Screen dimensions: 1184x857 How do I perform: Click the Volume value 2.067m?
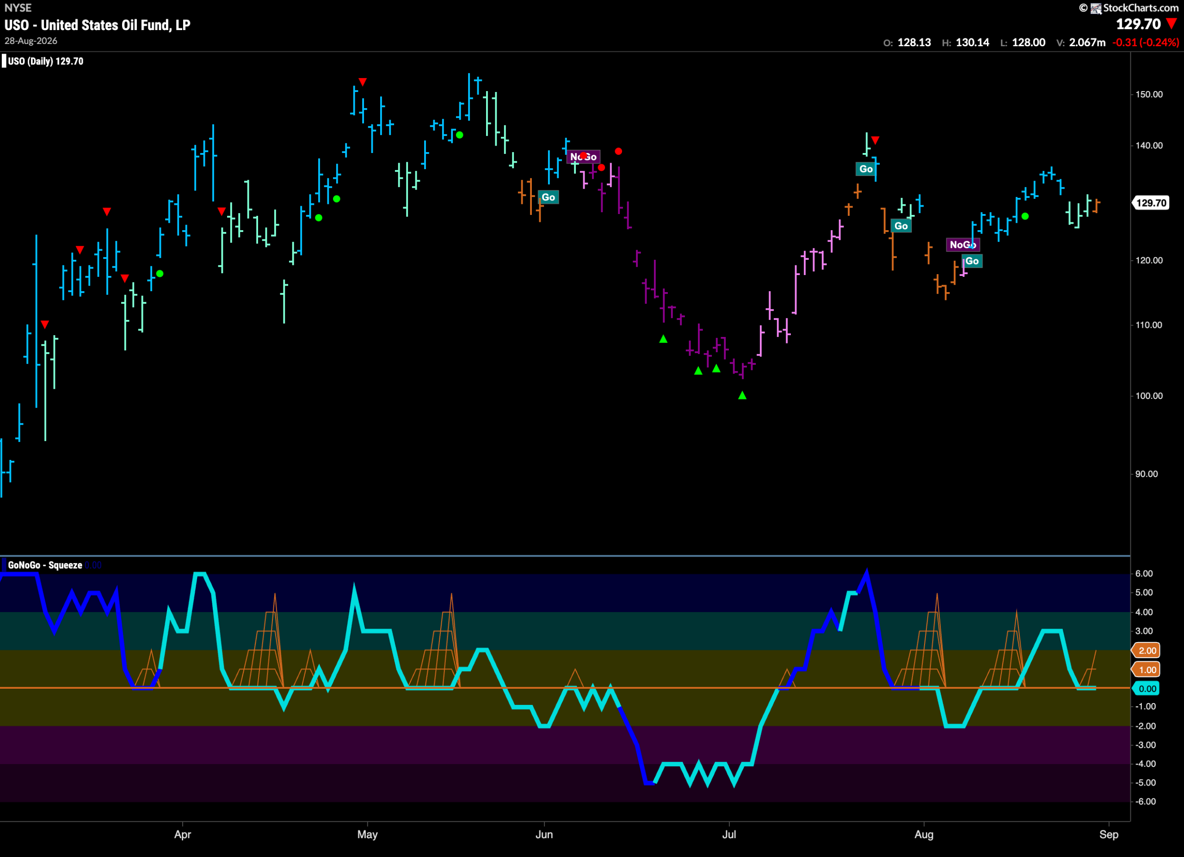(1087, 42)
